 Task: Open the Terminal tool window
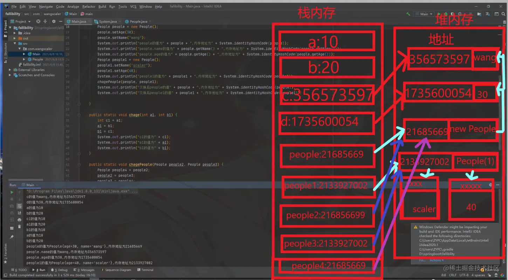145,270
